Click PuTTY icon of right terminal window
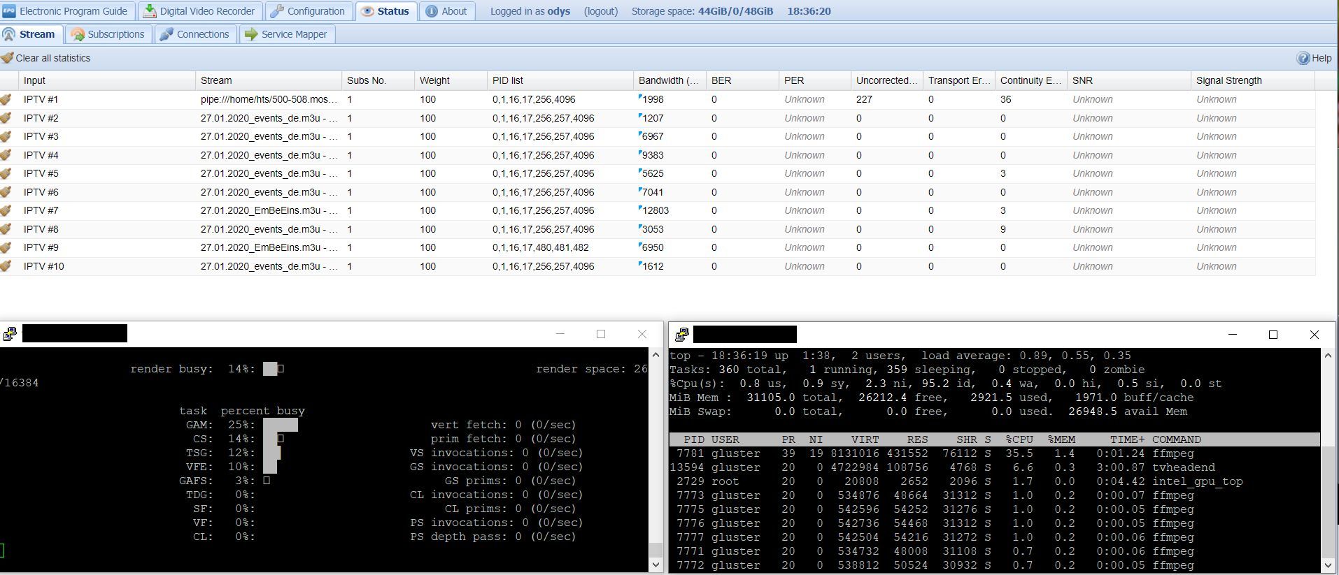The height and width of the screenshot is (575, 1339). pos(681,335)
